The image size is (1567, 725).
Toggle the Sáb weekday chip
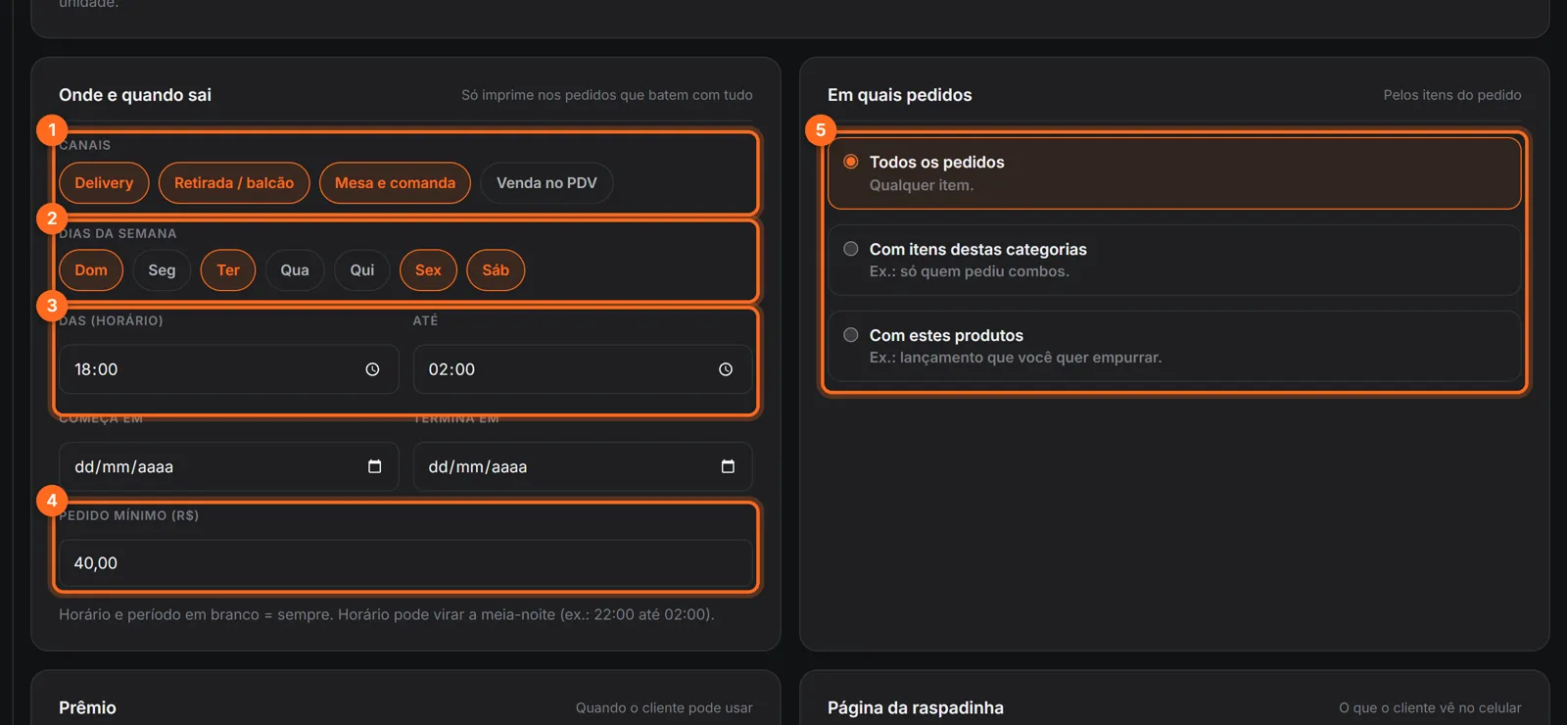coord(496,270)
